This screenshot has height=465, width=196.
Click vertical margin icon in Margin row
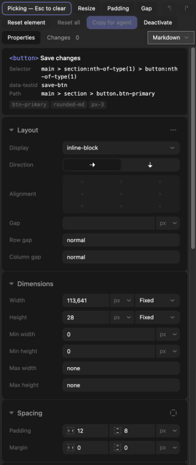118,447
